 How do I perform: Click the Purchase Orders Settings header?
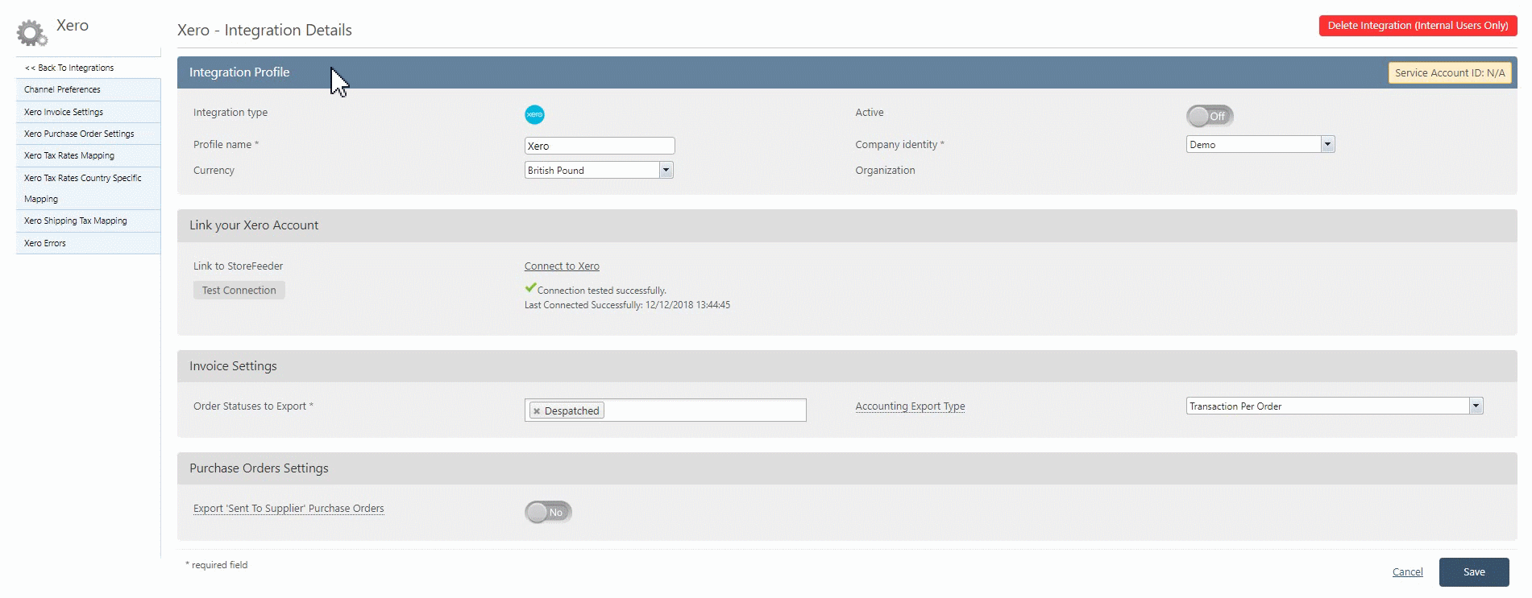847,468
